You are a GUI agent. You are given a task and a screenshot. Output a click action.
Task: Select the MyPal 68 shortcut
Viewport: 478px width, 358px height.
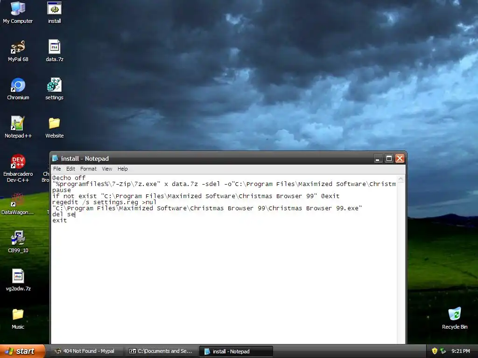(18, 50)
